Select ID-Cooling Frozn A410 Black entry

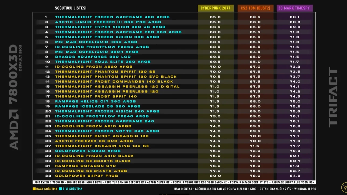coord(94,156)
